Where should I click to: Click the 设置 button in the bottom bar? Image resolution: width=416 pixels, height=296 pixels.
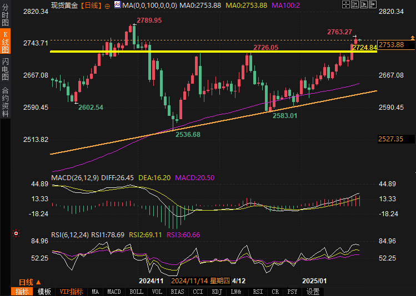click(313, 292)
